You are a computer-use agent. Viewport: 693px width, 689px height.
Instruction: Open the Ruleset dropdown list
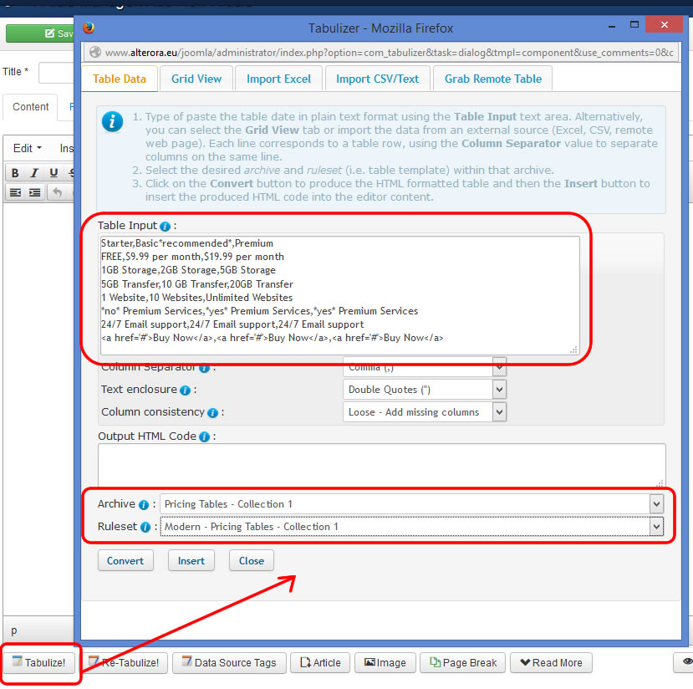[x=410, y=527]
